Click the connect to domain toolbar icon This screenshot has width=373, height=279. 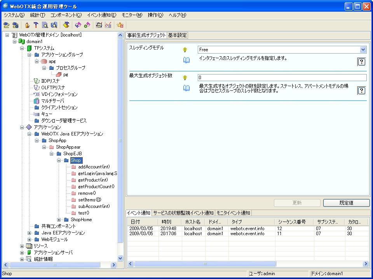6,25
